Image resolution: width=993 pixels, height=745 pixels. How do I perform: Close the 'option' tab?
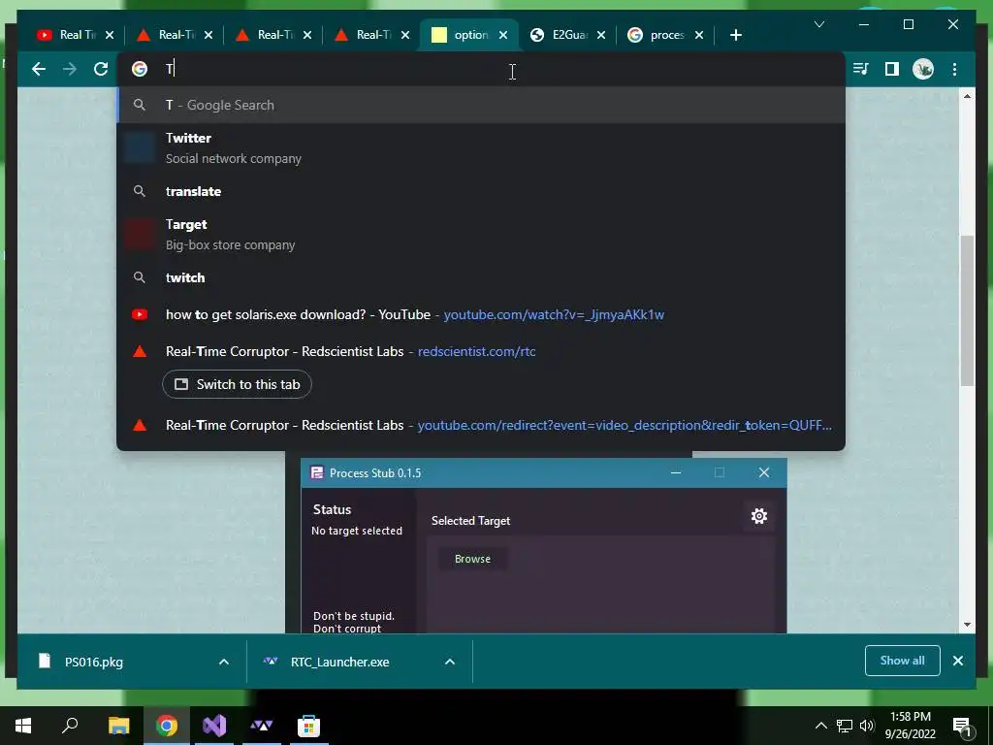click(503, 35)
